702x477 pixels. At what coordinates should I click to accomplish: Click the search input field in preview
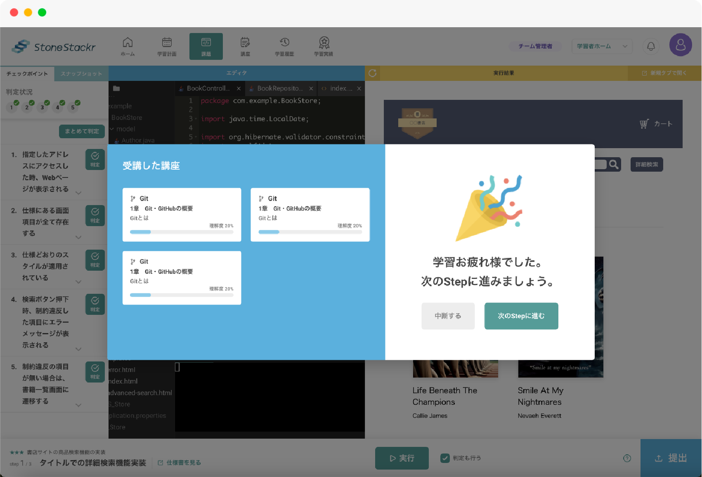tap(600, 164)
